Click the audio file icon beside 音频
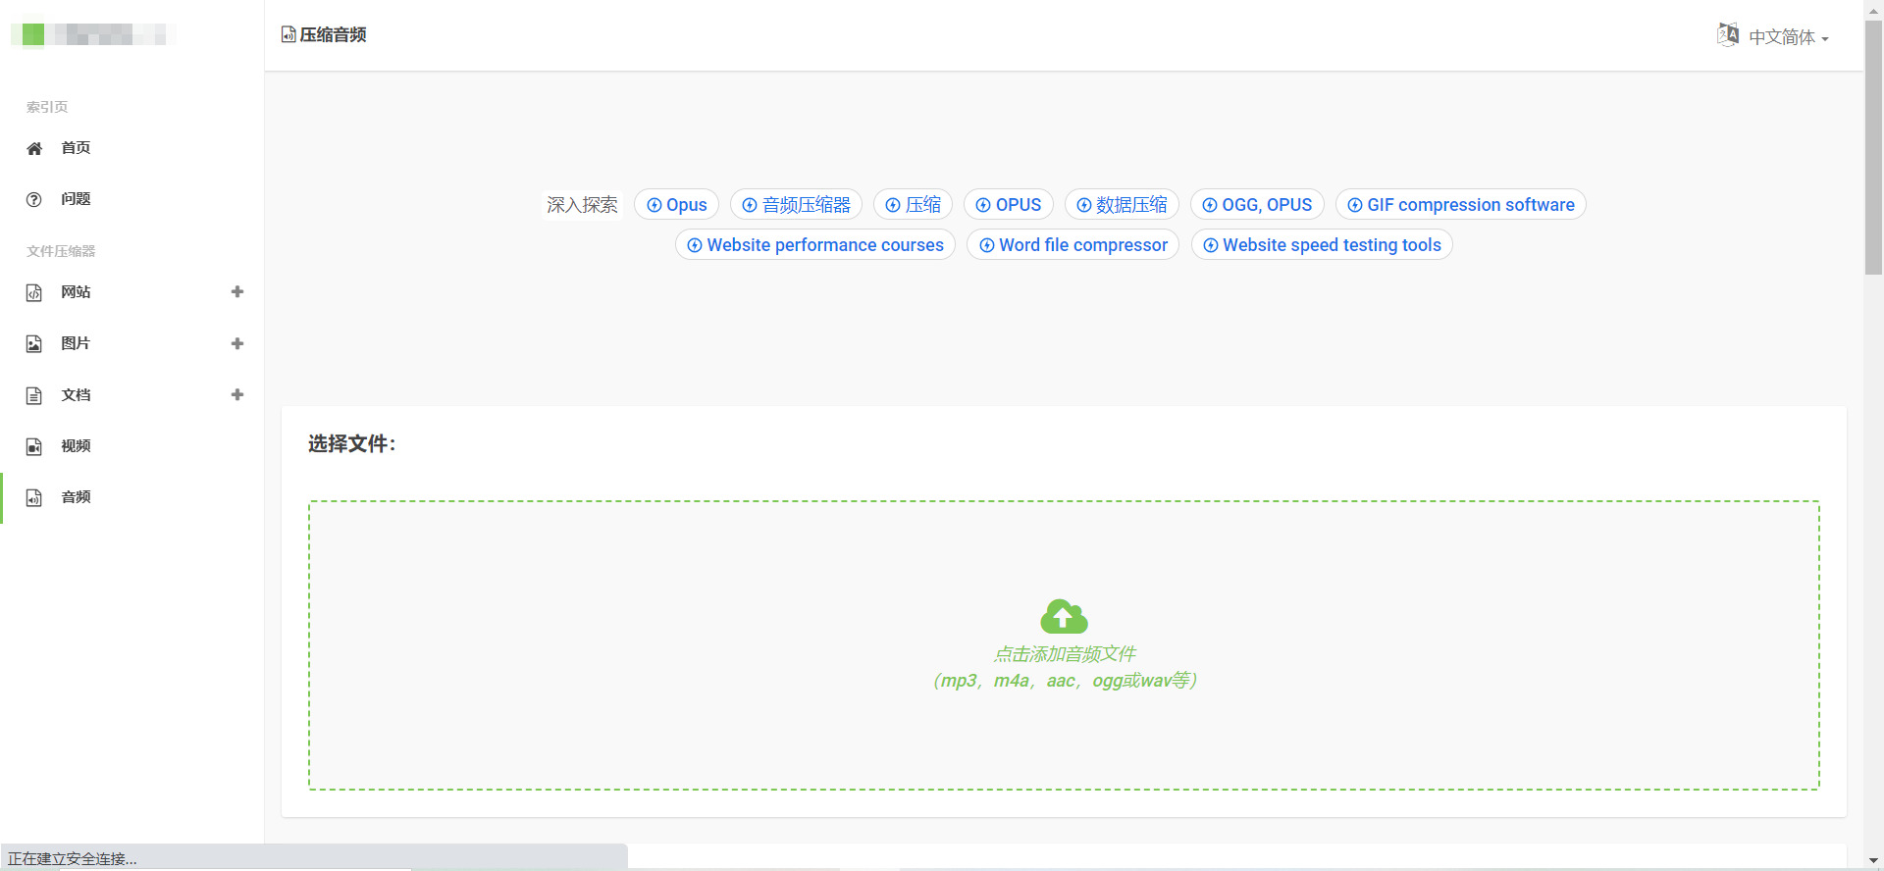Screen dimensions: 1884x871 click(x=34, y=497)
